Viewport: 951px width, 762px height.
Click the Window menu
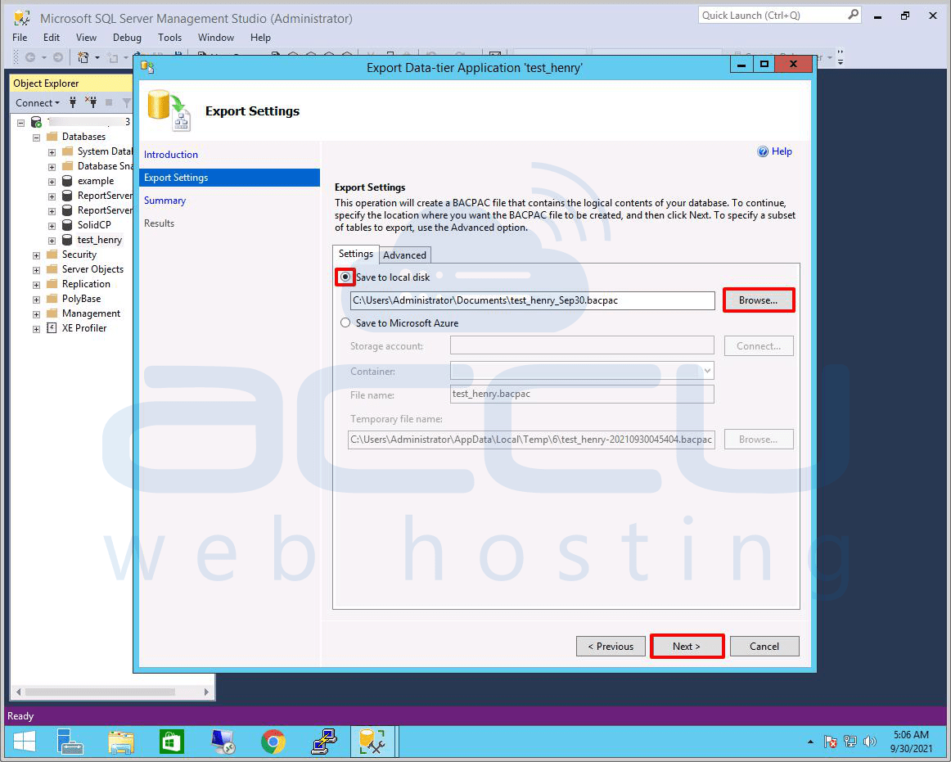(216, 38)
